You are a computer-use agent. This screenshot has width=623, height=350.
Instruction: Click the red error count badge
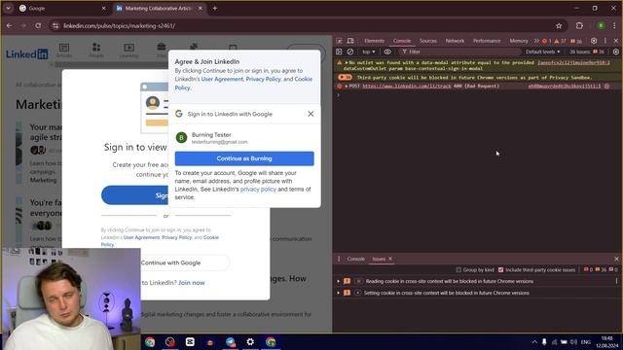[x=547, y=41]
